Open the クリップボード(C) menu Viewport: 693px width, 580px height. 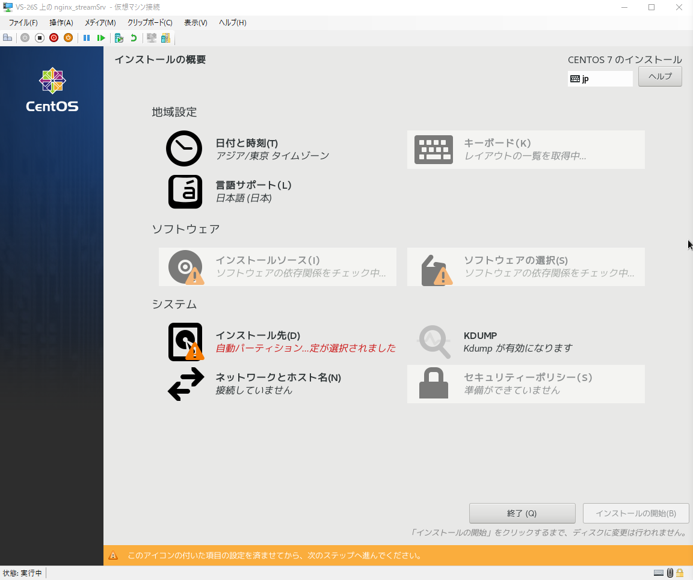[x=150, y=23]
